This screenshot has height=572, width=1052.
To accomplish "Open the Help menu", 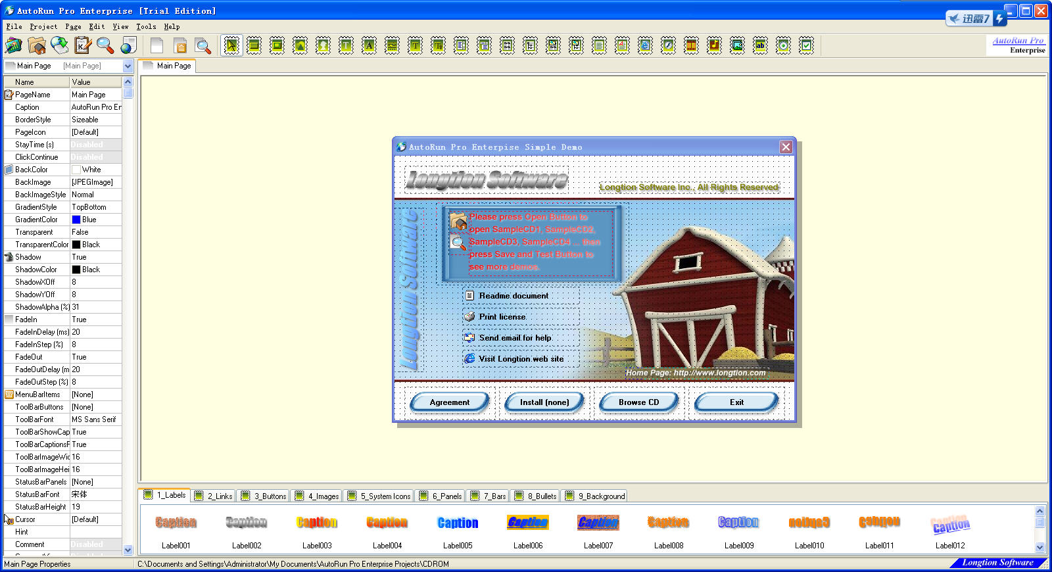I will pos(172,27).
